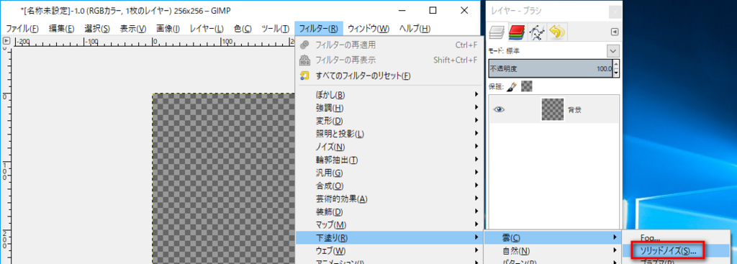Screen dimensions: 737x264
Task: Open the ファイル(F) menu
Action: point(22,29)
